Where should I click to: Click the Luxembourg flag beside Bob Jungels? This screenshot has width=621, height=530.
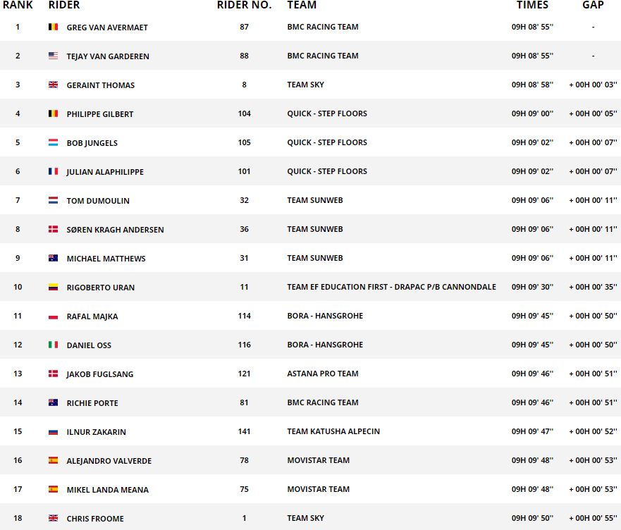coord(53,142)
